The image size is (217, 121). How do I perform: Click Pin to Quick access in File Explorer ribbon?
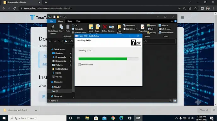click(53, 29)
